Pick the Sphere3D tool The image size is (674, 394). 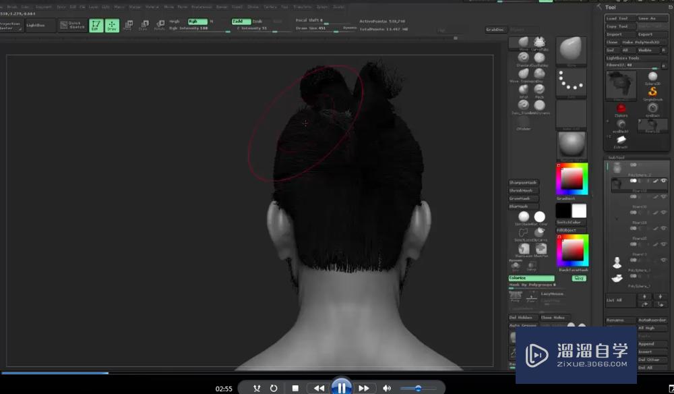[x=652, y=76]
